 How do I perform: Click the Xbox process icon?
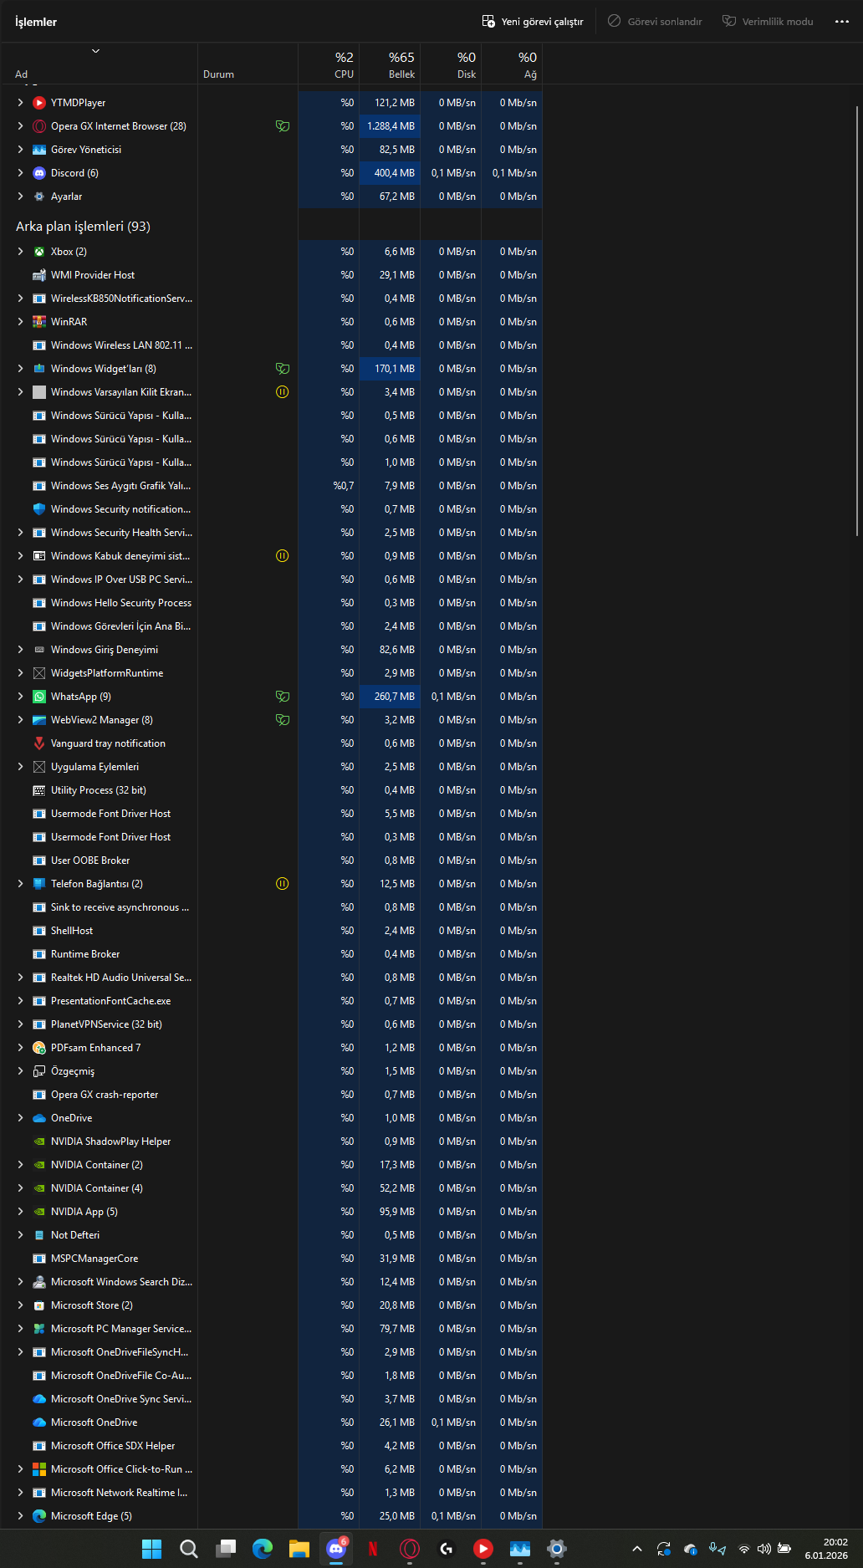(39, 252)
